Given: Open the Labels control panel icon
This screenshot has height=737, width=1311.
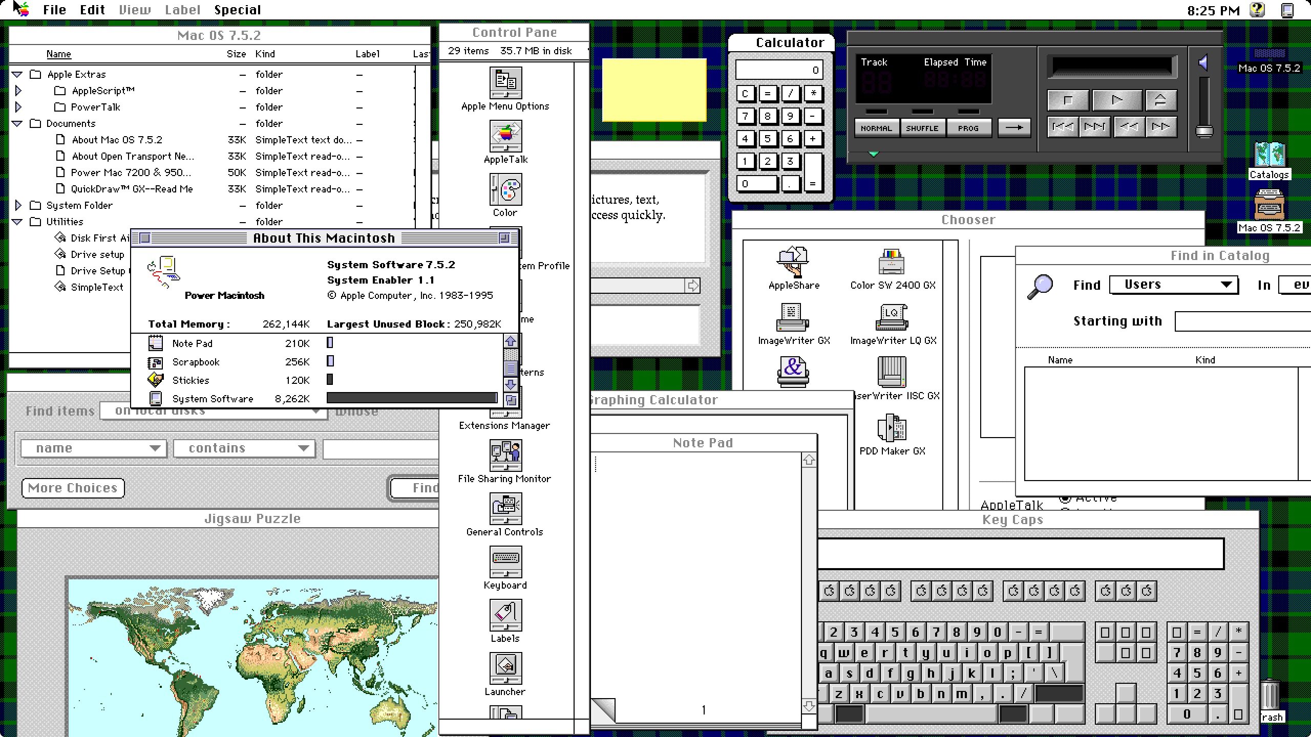Looking at the screenshot, I should (505, 615).
